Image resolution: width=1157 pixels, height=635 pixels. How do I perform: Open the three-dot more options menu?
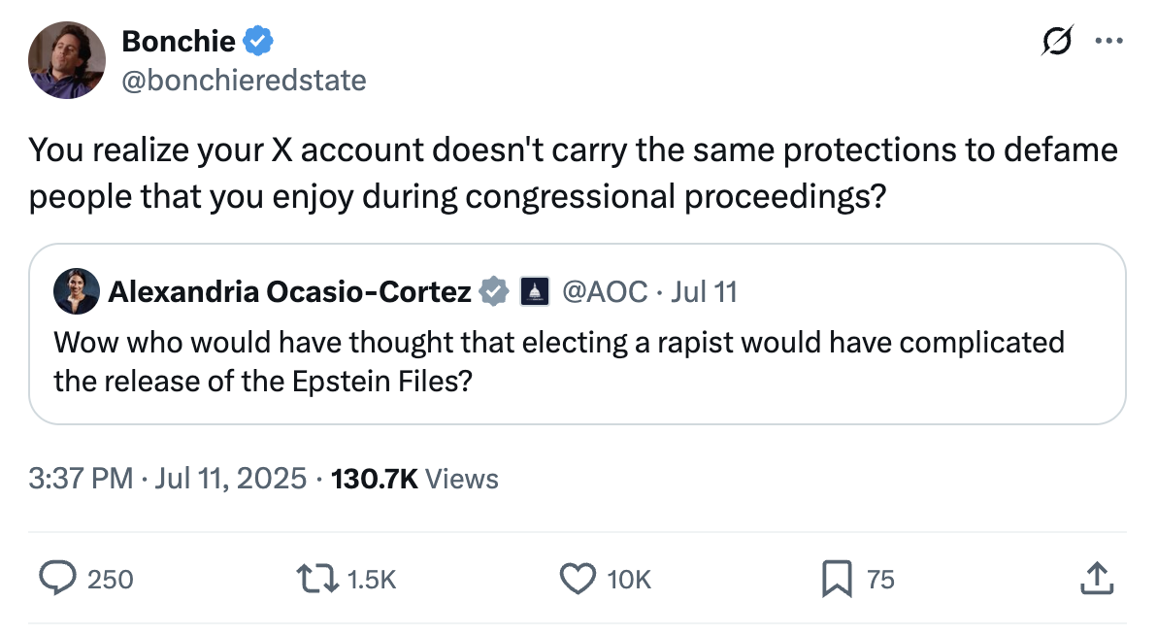click(x=1107, y=42)
